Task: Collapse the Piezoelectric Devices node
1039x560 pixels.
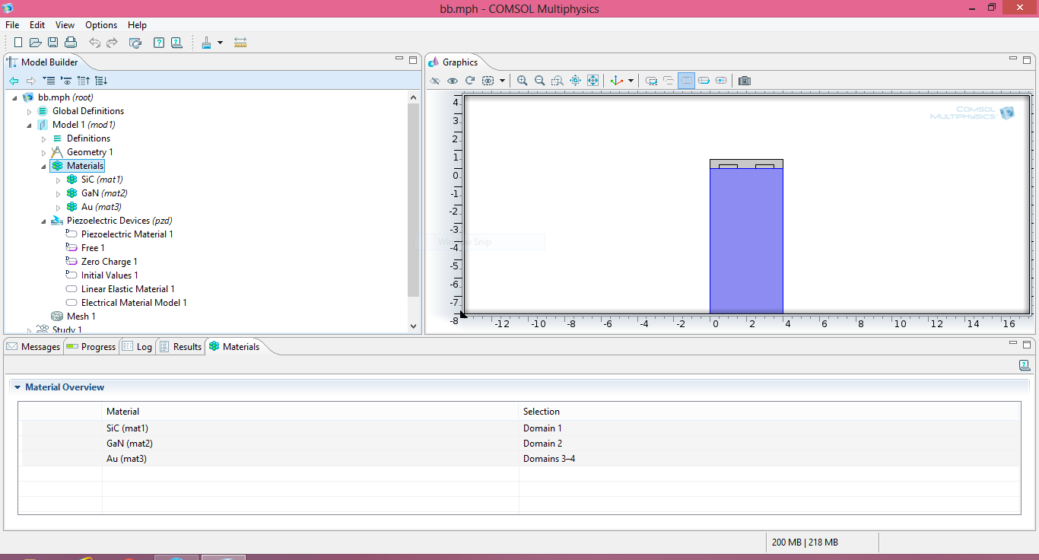Action: pyautogui.click(x=43, y=221)
